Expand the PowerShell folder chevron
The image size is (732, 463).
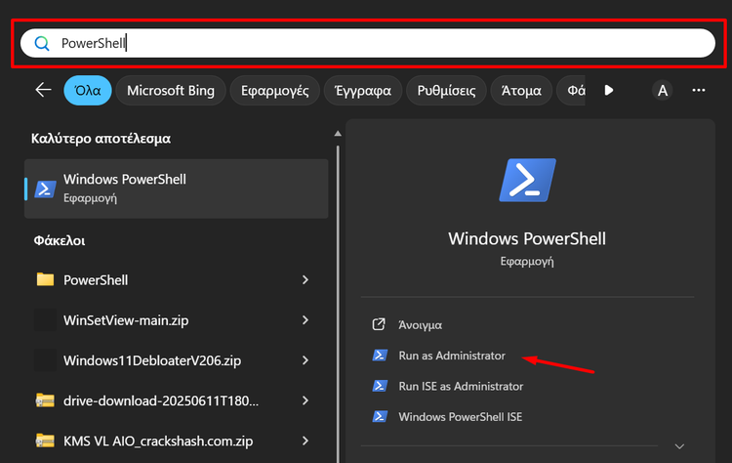[305, 280]
